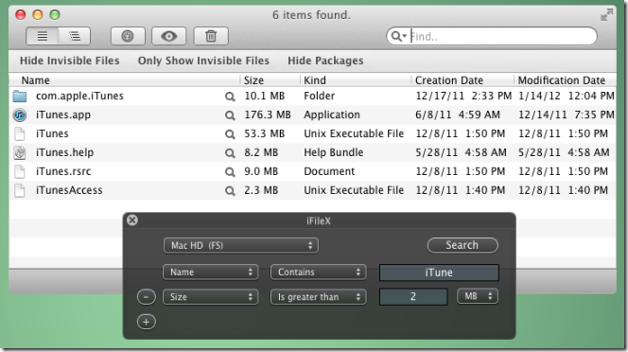Open the Contains condition dropdown

[x=319, y=273]
